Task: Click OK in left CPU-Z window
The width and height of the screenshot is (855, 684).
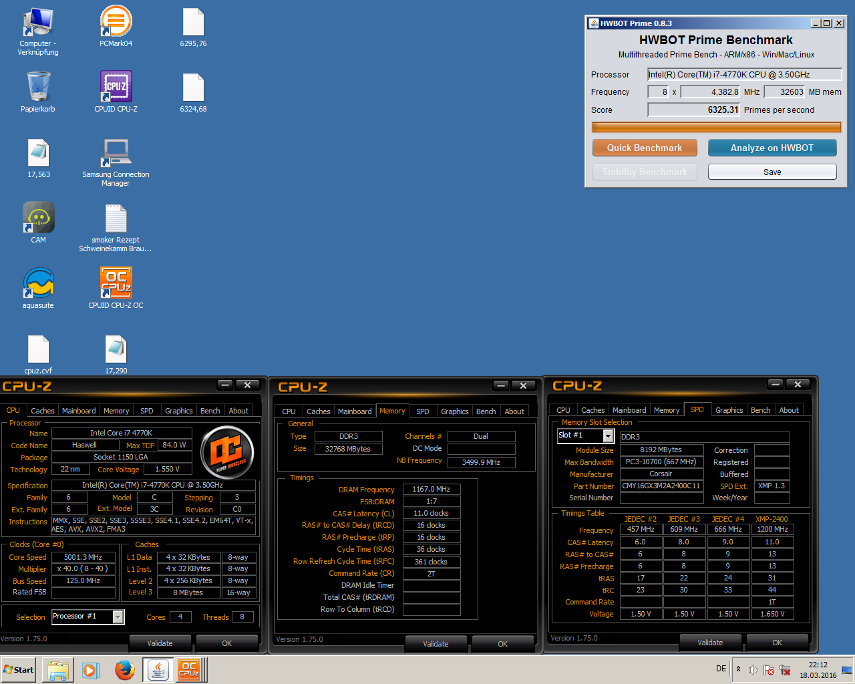Action: click(x=227, y=643)
